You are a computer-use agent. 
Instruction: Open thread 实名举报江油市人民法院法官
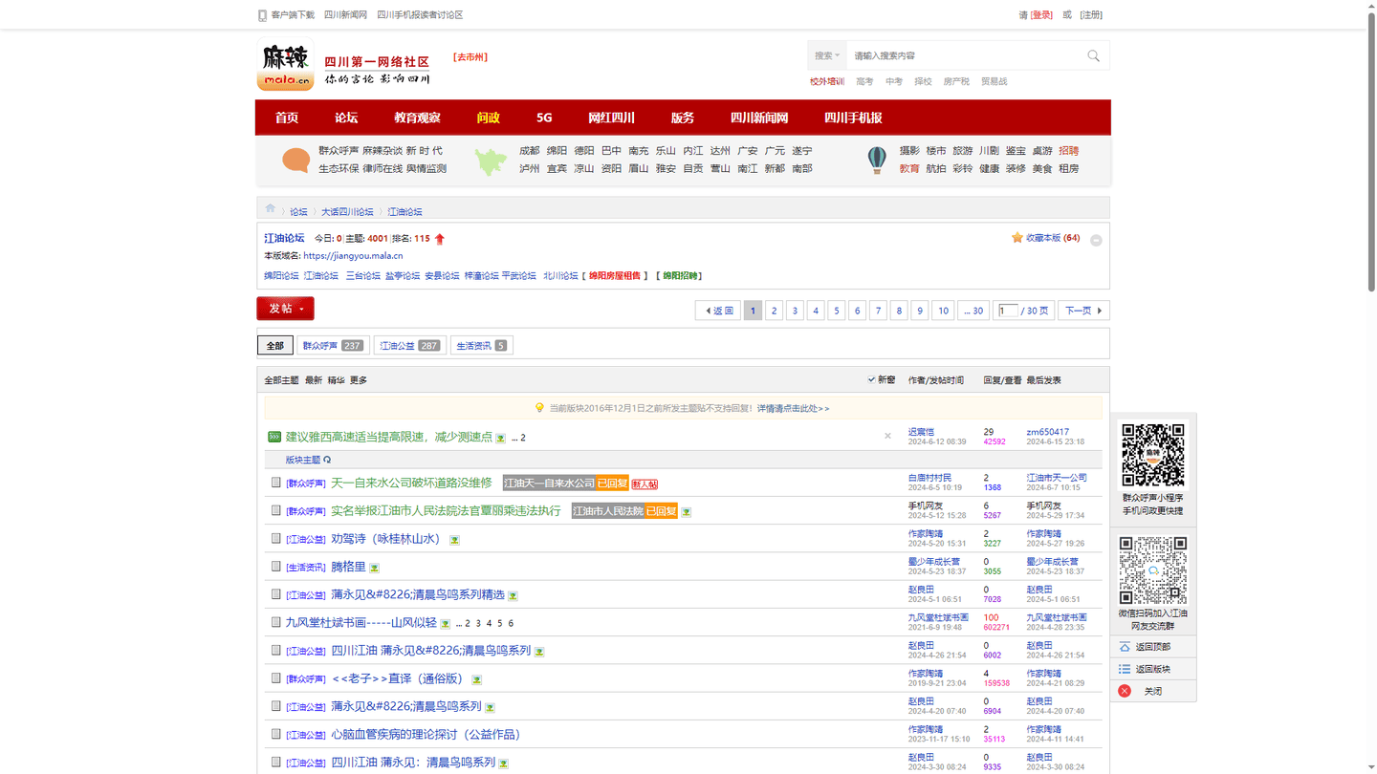point(446,511)
